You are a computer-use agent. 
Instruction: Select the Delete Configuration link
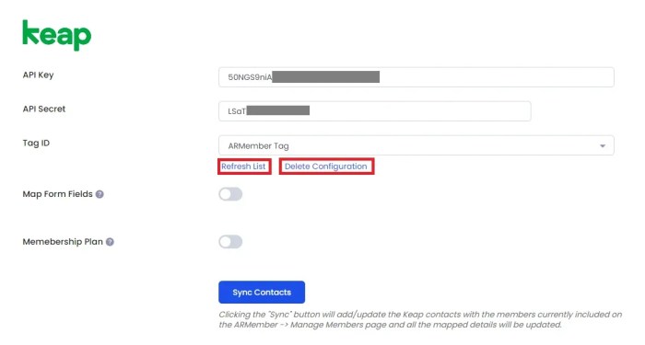pos(326,167)
